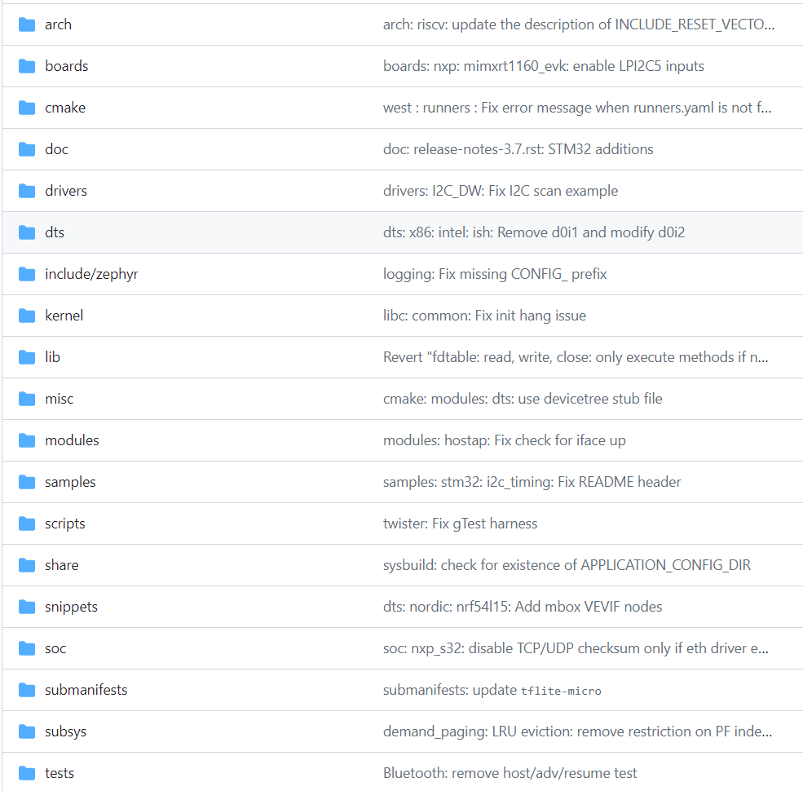Open the include/zephyr directory link
The width and height of the screenshot is (803, 791).
click(91, 274)
